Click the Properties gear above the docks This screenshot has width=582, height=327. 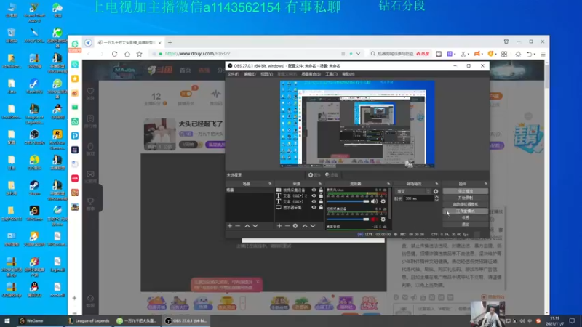tap(314, 175)
